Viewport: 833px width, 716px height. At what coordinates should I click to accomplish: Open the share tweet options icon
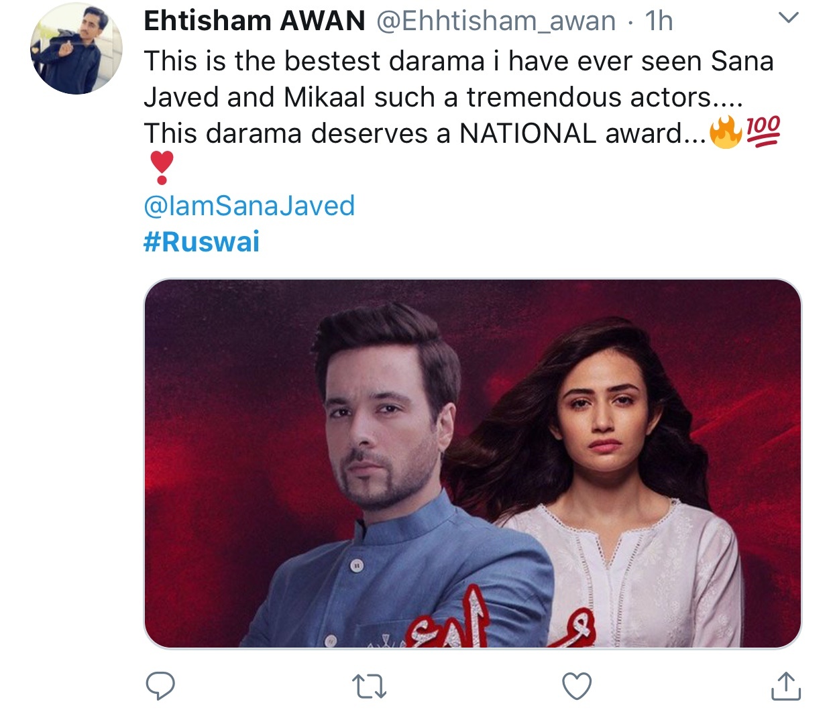click(x=785, y=686)
